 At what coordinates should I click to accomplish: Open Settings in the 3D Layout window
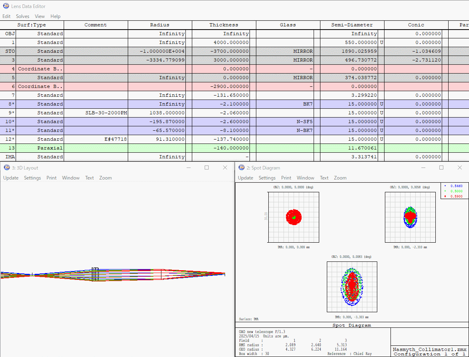pyautogui.click(x=32, y=178)
